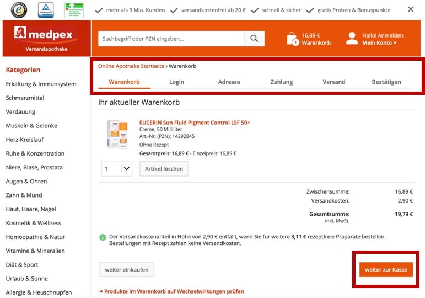The width and height of the screenshot is (425, 298).
Task: Open Verdauung category
Action: (20, 111)
